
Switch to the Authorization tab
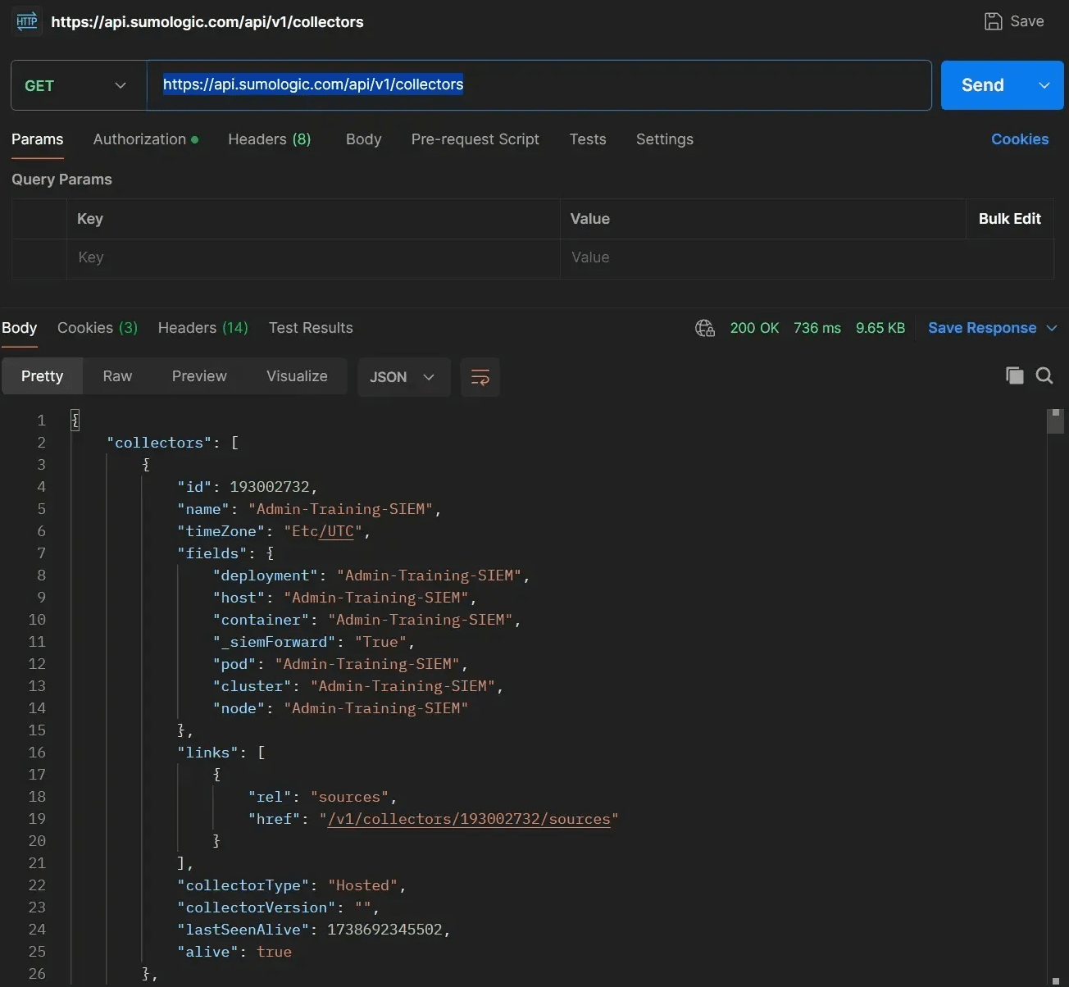coord(140,139)
